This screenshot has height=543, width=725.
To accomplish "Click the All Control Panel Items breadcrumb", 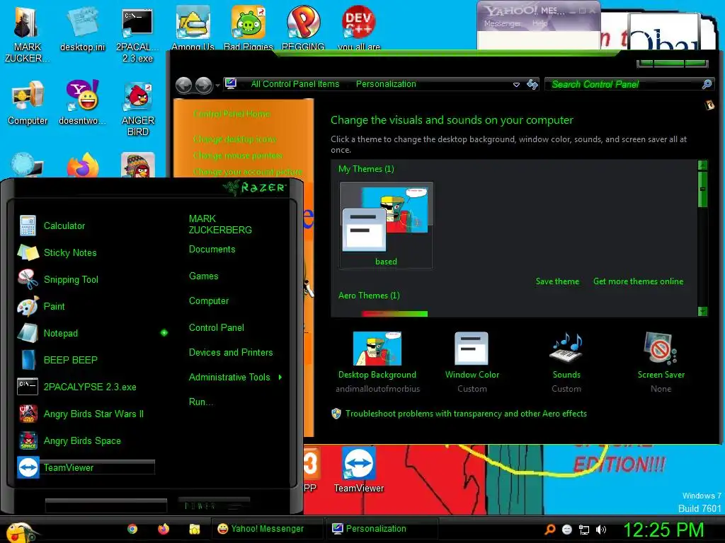I will pyautogui.click(x=295, y=84).
